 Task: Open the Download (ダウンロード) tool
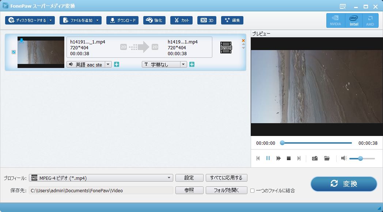coord(122,20)
